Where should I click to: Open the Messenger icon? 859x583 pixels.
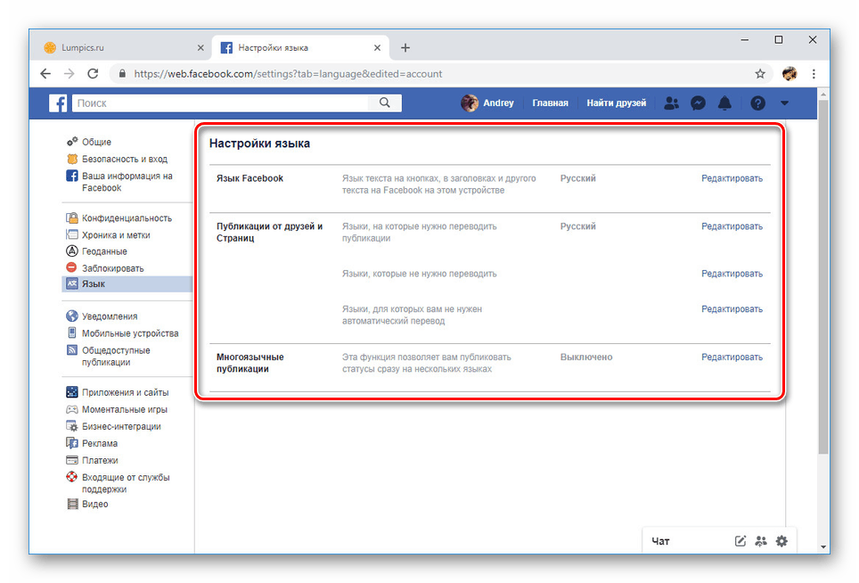tap(698, 103)
